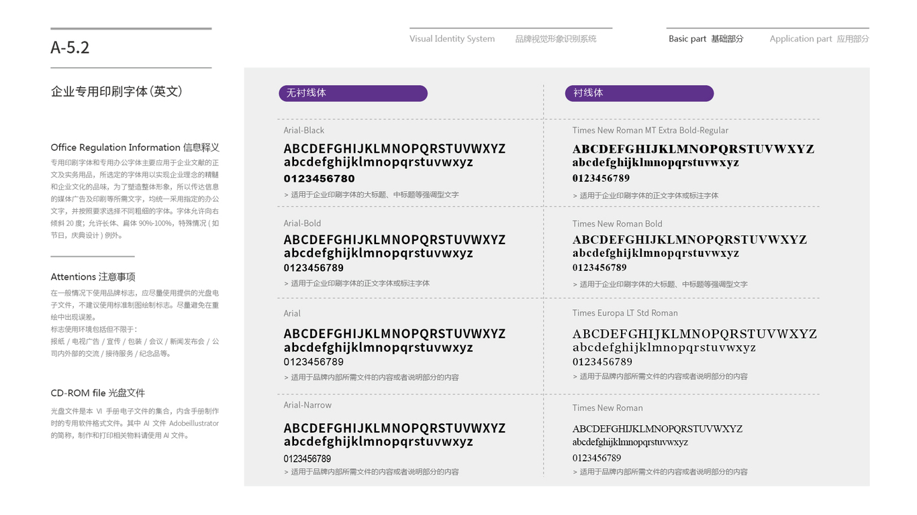The image size is (917, 515).
Task: Click the Arial-Bold lowercase alphabet sample
Action: click(x=378, y=253)
